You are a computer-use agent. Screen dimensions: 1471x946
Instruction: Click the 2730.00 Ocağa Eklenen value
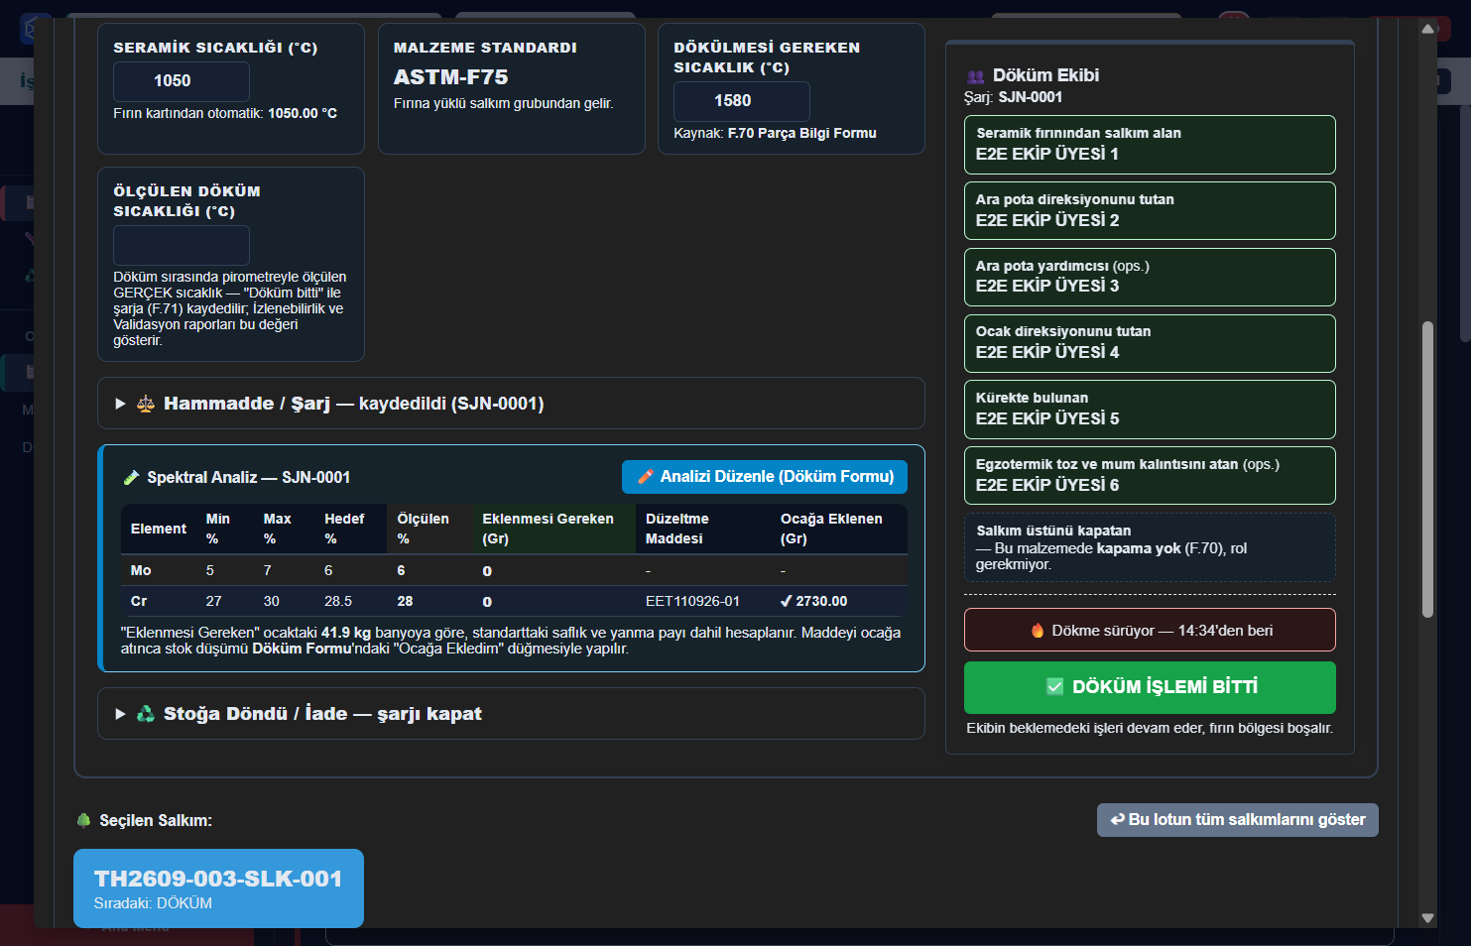click(814, 601)
